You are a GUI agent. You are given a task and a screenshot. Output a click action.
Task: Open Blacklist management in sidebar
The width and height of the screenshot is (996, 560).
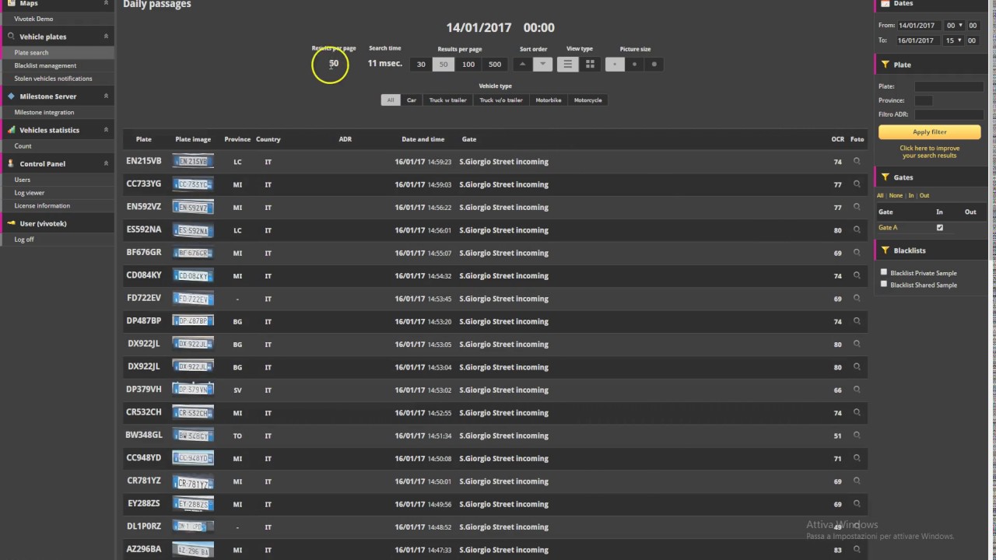click(x=45, y=65)
